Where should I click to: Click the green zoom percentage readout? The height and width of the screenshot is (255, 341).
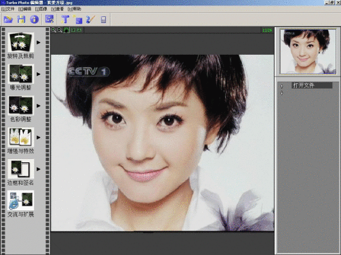tap(267, 30)
